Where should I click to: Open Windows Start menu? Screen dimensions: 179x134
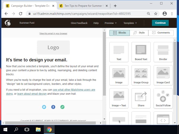(x=5, y=130)
